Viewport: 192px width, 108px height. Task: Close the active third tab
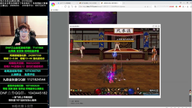[x=120, y=3]
